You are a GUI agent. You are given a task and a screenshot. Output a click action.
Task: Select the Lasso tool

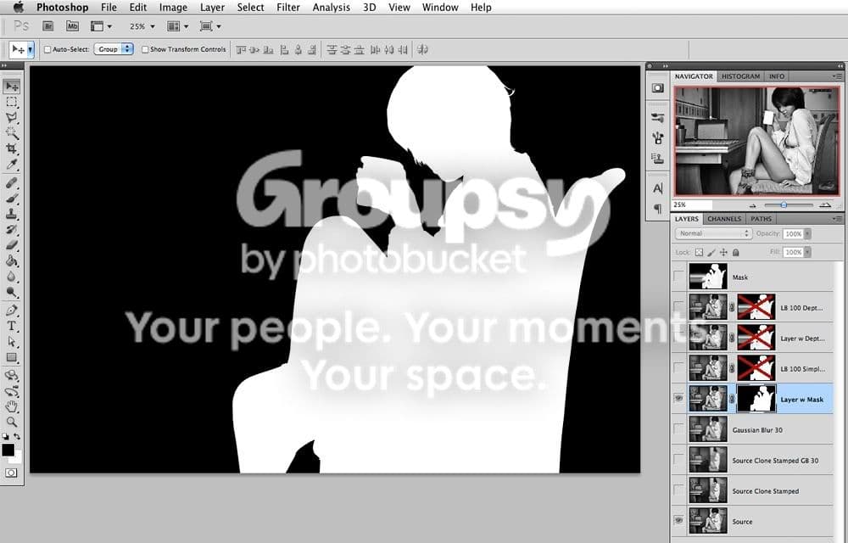(x=12, y=118)
